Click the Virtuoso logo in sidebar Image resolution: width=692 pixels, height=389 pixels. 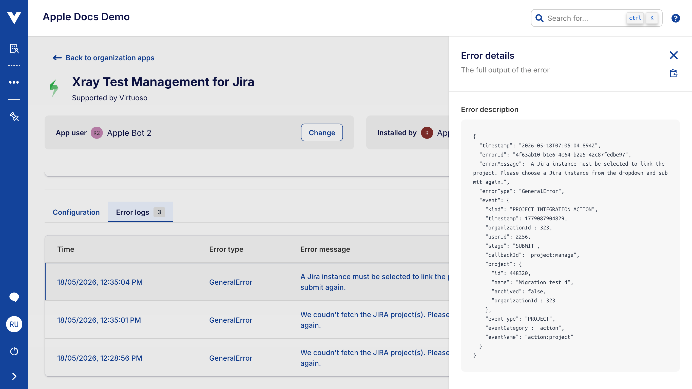(x=14, y=18)
